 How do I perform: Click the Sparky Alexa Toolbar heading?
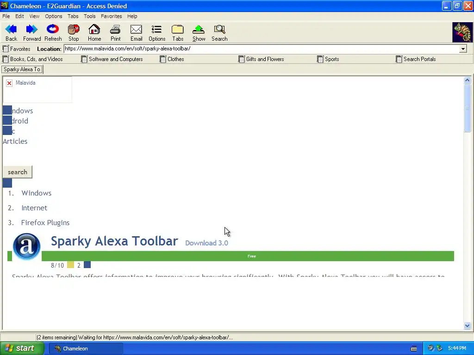click(114, 241)
